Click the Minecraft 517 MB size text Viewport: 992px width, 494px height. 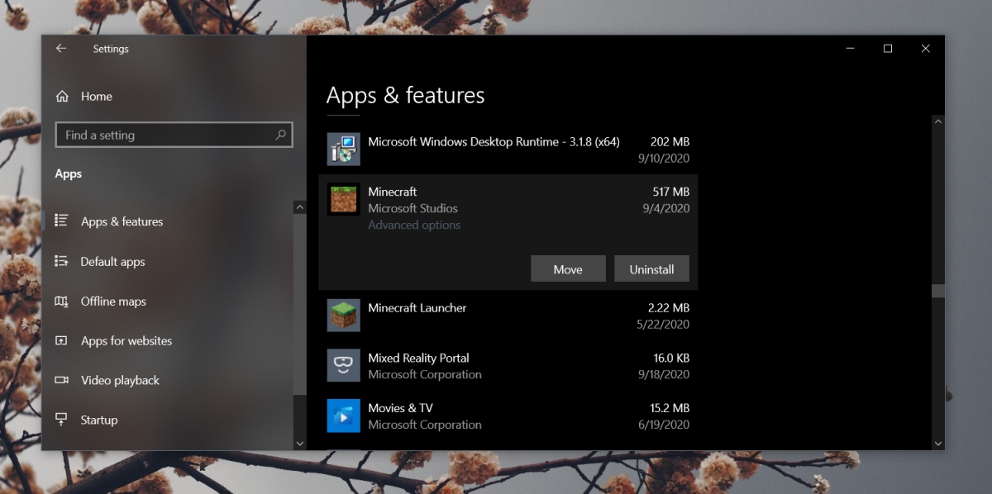click(670, 192)
